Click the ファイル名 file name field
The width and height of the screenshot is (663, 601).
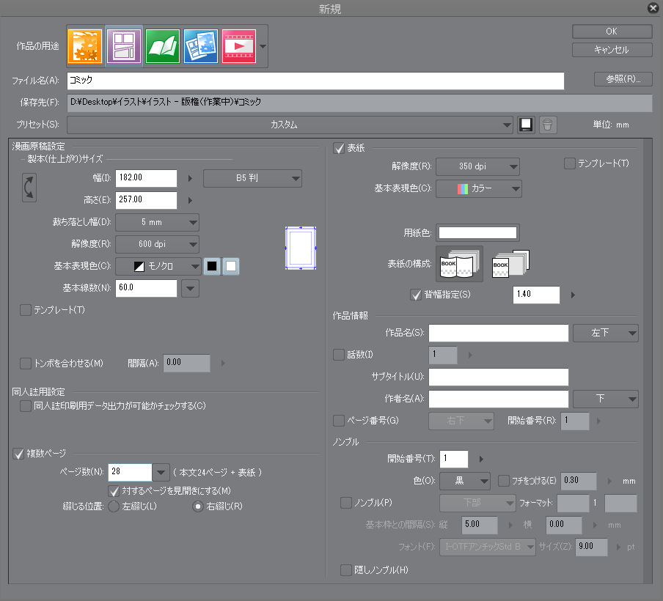click(x=315, y=81)
